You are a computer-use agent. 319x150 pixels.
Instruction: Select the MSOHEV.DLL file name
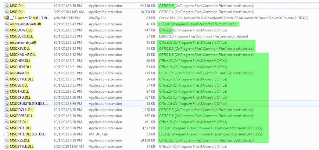[20, 61]
